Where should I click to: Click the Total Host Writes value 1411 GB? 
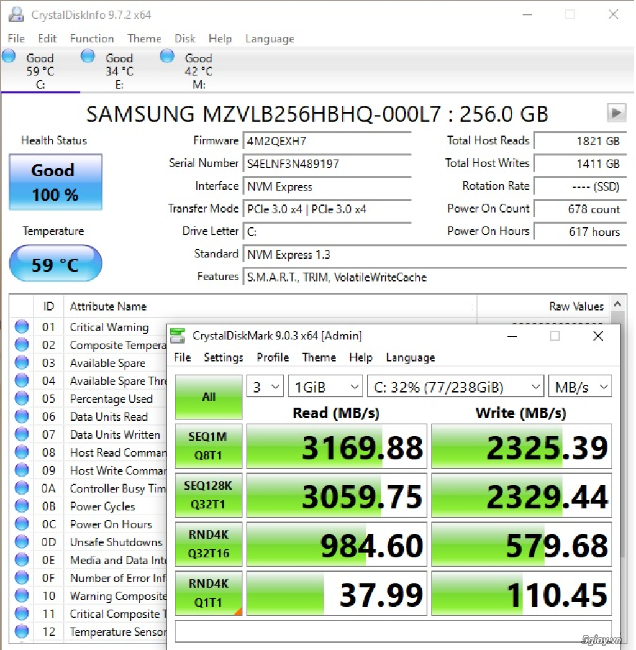click(580, 164)
